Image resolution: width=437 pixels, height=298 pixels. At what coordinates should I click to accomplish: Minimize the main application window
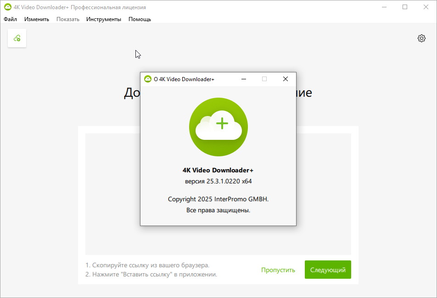(384, 7)
